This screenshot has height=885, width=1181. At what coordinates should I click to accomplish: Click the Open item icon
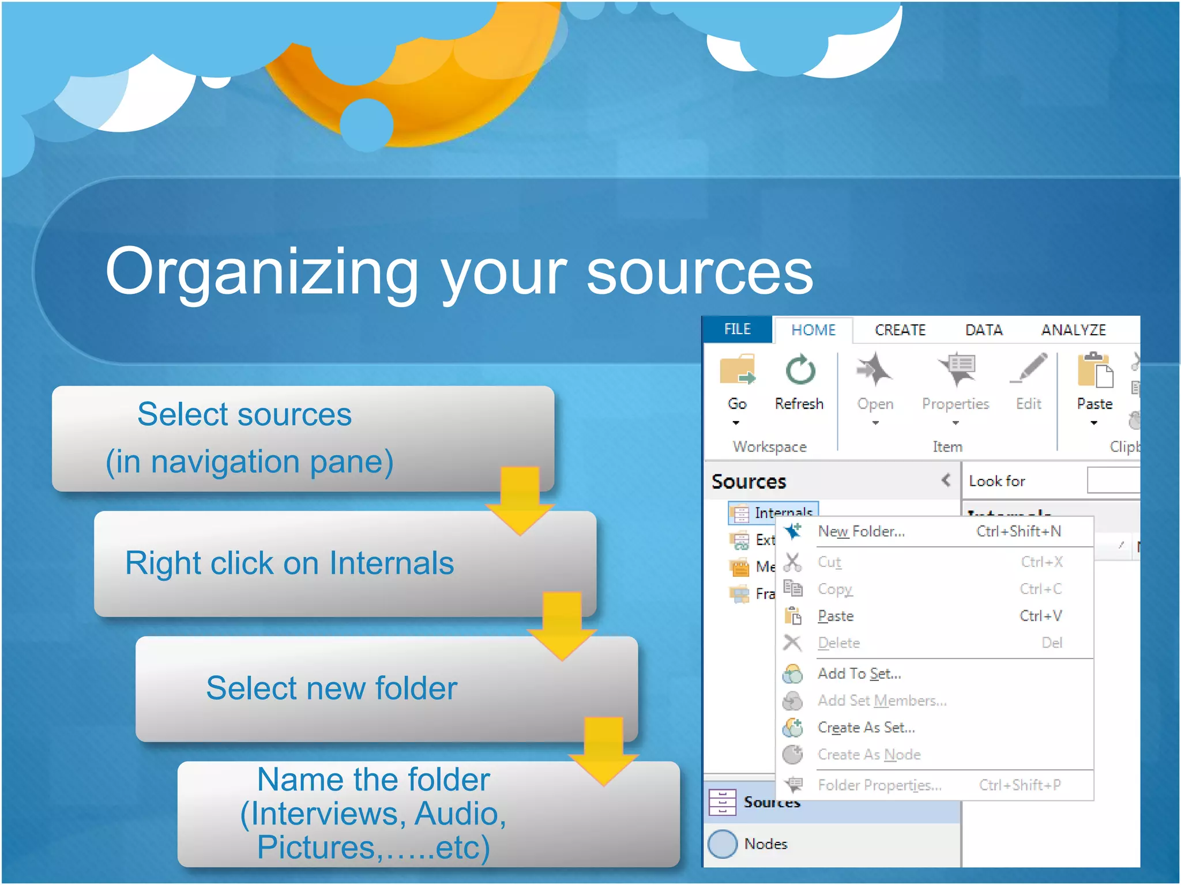click(874, 369)
